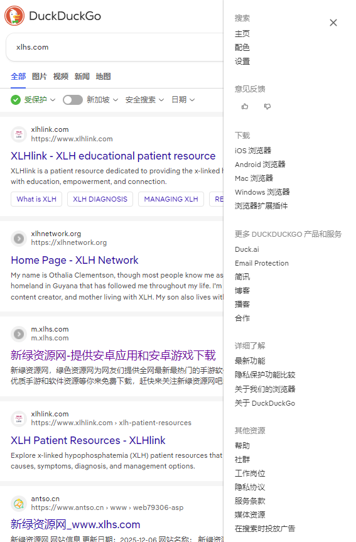Click 合作 in side menu

pyautogui.click(x=242, y=318)
